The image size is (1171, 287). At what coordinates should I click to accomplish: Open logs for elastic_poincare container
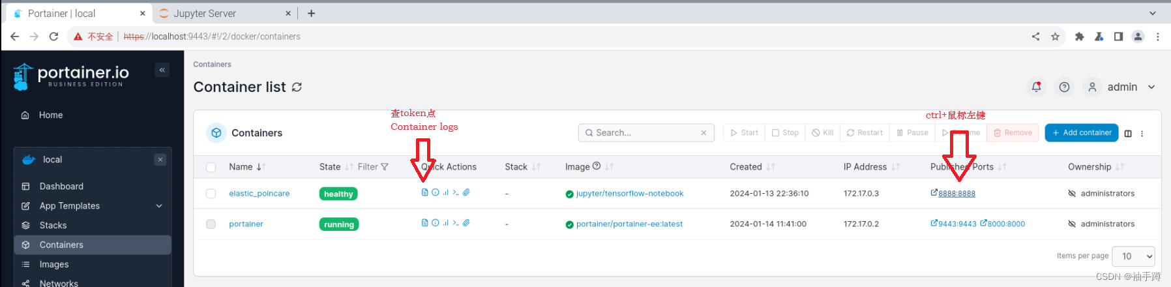425,192
